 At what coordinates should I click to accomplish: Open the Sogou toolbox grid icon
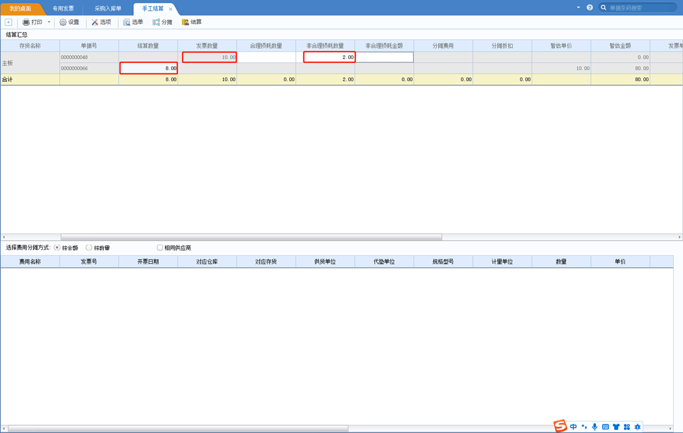tap(627, 427)
